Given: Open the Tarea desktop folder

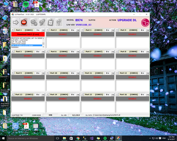Looking at the screenshot, I should 5,127.
